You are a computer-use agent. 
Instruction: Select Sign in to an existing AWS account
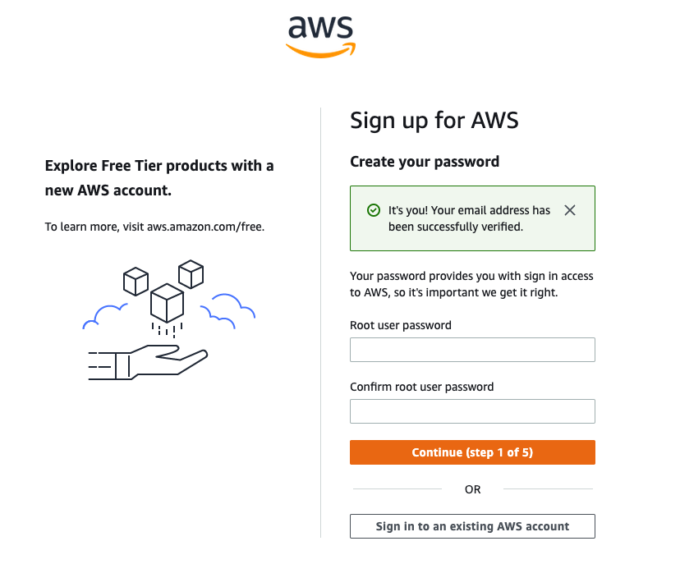point(472,525)
